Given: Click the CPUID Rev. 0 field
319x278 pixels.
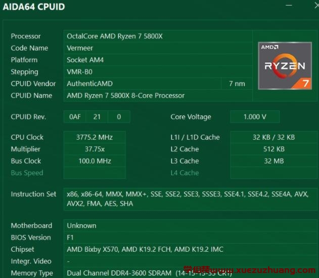Looking at the screenshot, I should click(119, 117).
